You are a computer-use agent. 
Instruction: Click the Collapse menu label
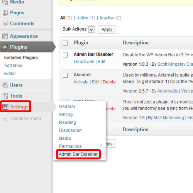[x=26, y=119]
